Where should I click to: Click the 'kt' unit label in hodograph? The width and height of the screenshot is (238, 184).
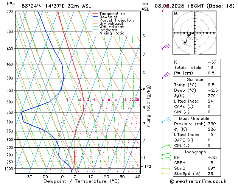pos(176,14)
